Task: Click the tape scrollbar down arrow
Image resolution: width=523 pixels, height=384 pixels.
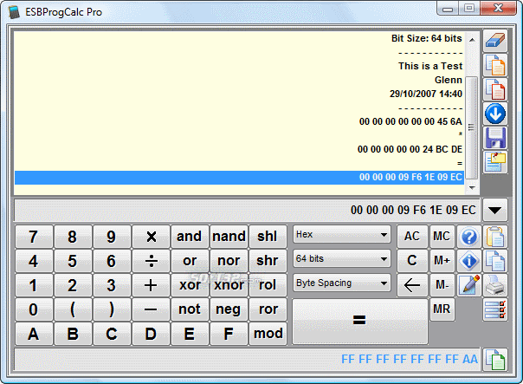Action: coord(472,188)
